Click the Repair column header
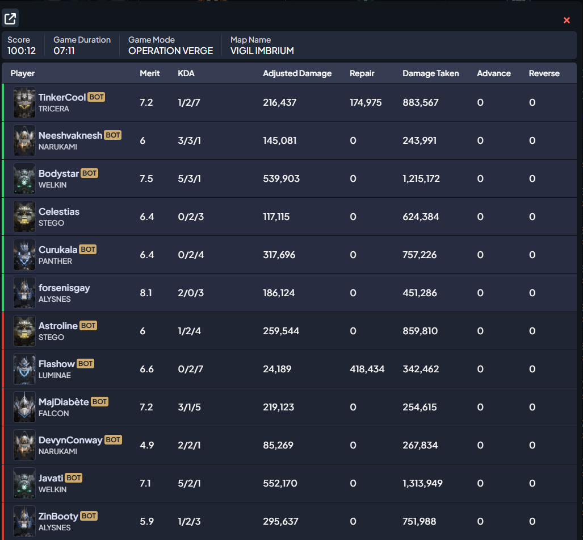 (362, 73)
